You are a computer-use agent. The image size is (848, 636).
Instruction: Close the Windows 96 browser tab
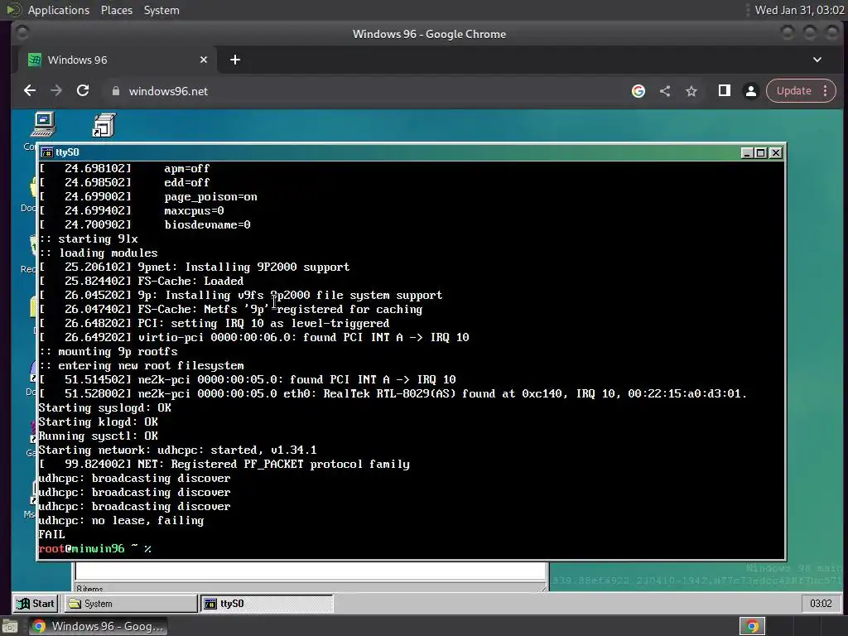[204, 60]
